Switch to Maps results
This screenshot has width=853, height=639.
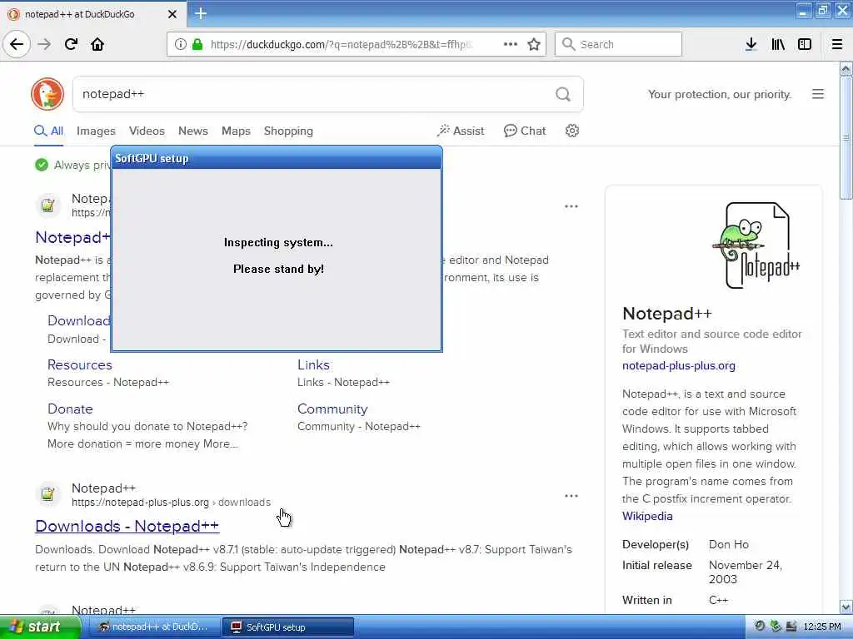(236, 131)
